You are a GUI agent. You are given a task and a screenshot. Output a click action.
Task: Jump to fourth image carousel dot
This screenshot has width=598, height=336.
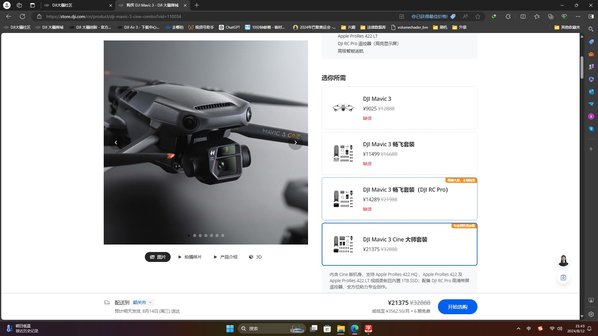[x=206, y=236]
